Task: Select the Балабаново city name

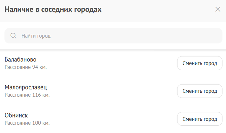Action: point(20,60)
